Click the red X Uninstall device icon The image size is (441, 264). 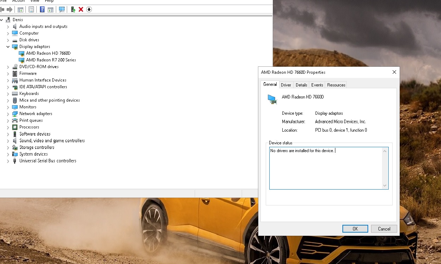pyautogui.click(x=81, y=10)
